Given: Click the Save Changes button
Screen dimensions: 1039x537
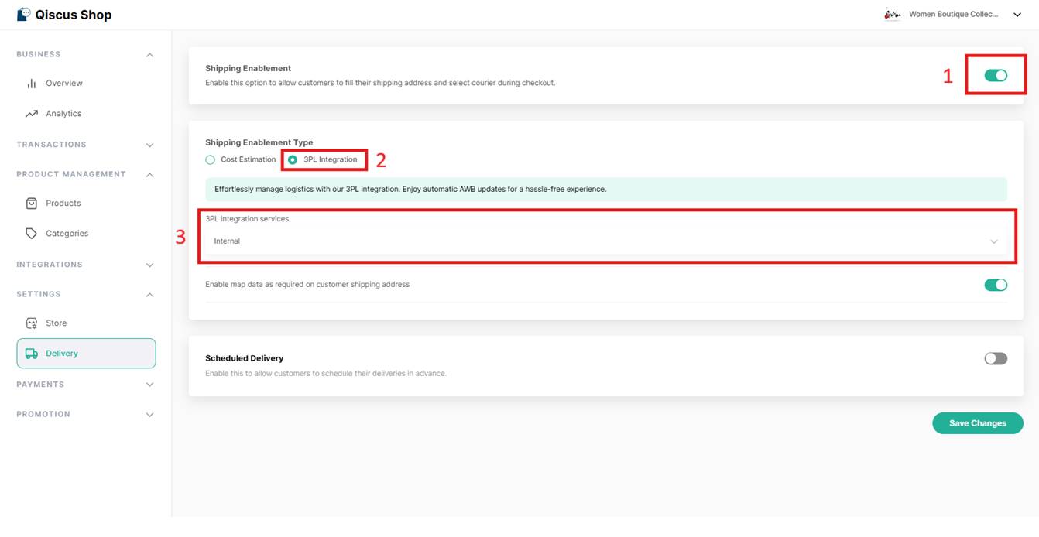Looking at the screenshot, I should click(x=977, y=423).
